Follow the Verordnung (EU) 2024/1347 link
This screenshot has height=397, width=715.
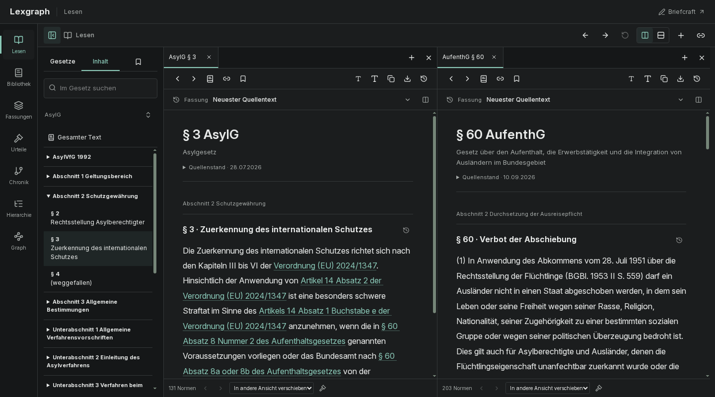[325, 265]
